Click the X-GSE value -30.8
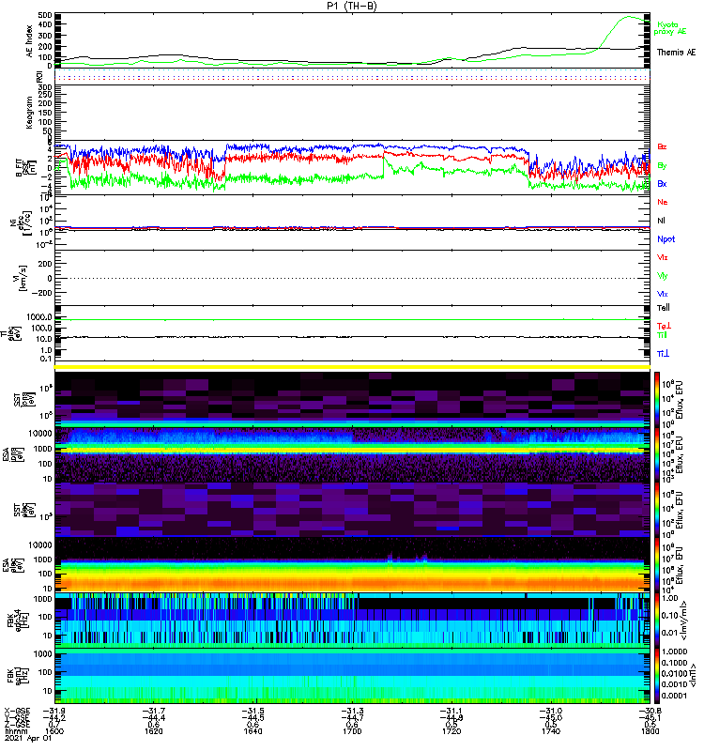The height and width of the screenshot is (751, 704). point(650,711)
